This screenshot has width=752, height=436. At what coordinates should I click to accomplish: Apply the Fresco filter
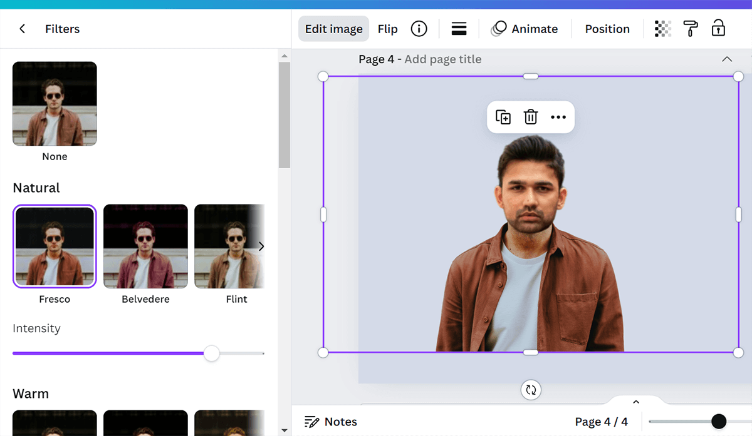(55, 246)
